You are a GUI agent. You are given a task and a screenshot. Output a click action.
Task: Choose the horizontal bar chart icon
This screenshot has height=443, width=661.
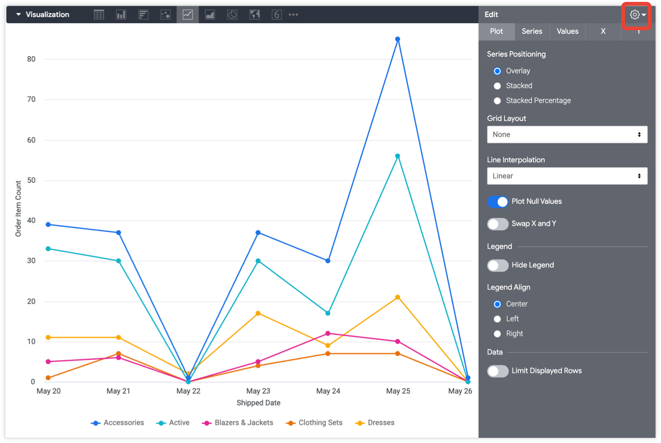point(143,15)
